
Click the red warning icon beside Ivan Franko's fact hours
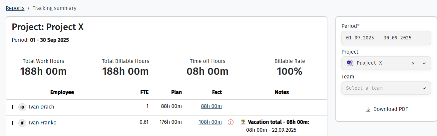[x=230, y=122]
